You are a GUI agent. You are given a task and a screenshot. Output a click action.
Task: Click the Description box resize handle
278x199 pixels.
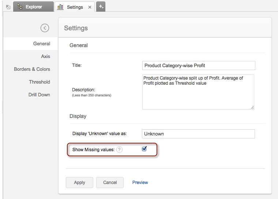(x=252, y=107)
